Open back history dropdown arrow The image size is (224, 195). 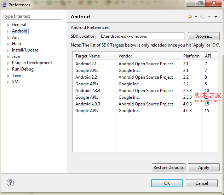coord(196,17)
